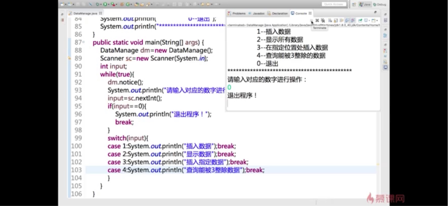This screenshot has width=448, height=206.
Task: Click the Remove Launch X icon
Action: click(x=317, y=21)
